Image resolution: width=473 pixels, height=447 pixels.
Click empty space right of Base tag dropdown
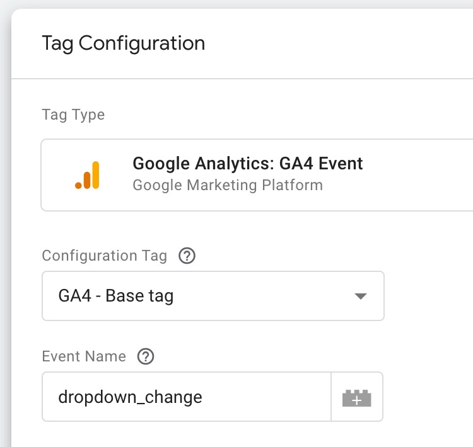pos(428,296)
